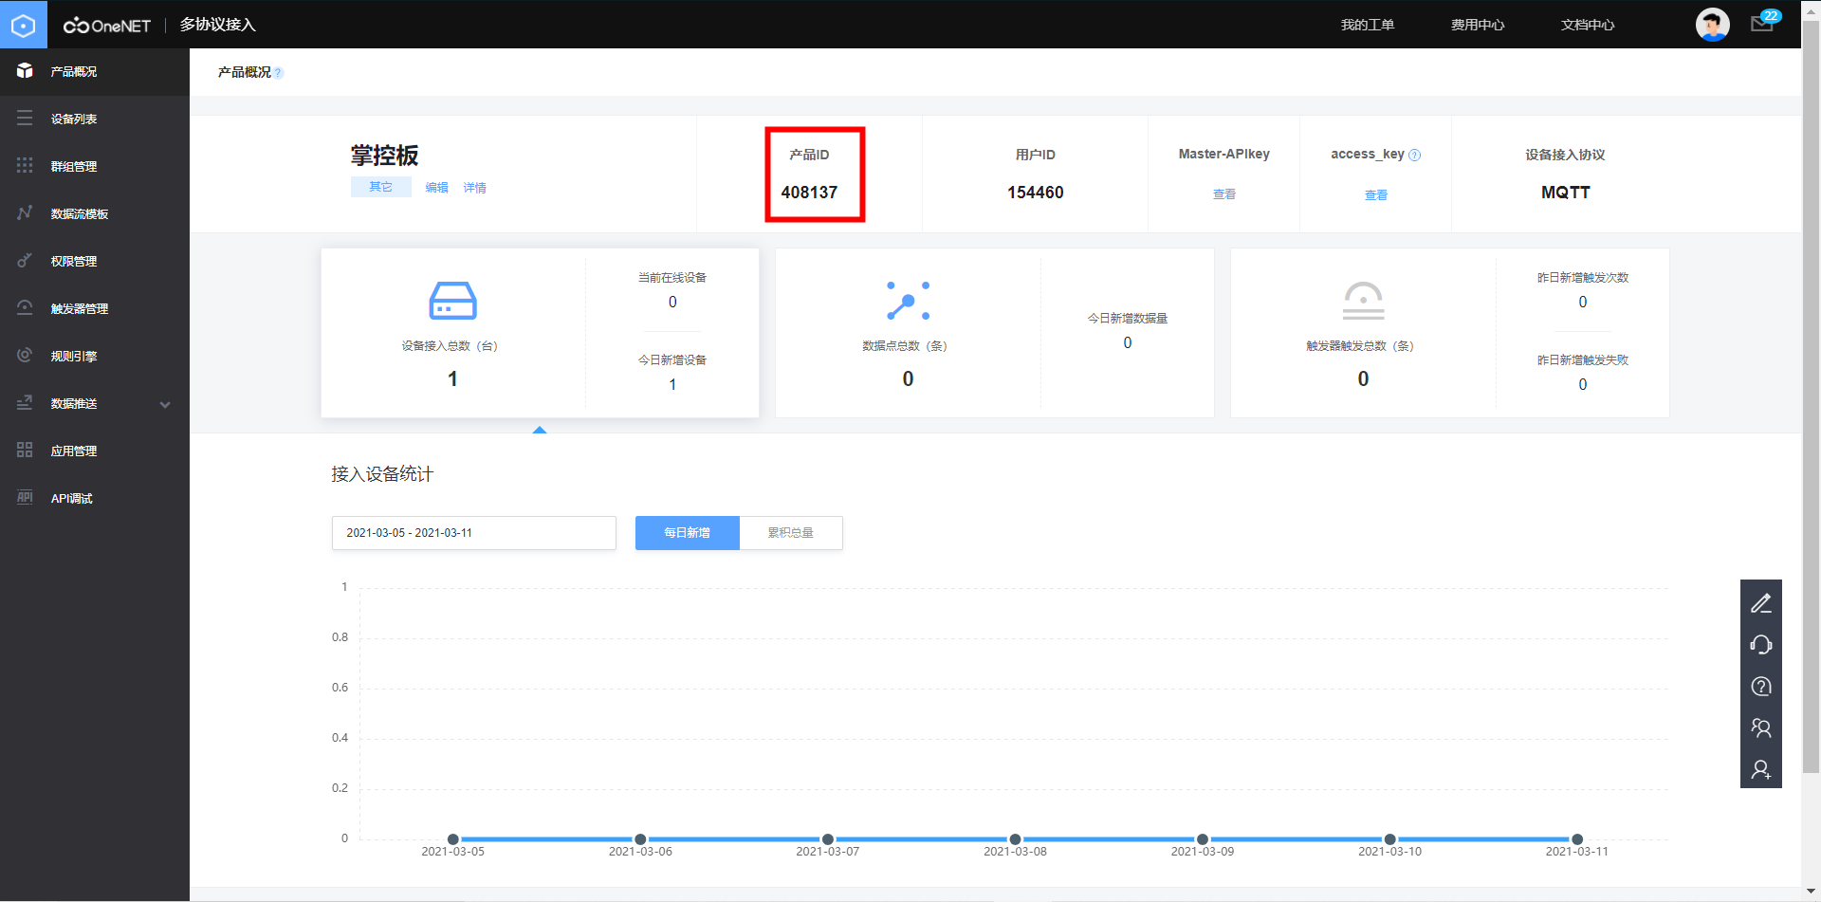
Task: Click the 编辑 link under 掌控板
Action: click(x=436, y=188)
